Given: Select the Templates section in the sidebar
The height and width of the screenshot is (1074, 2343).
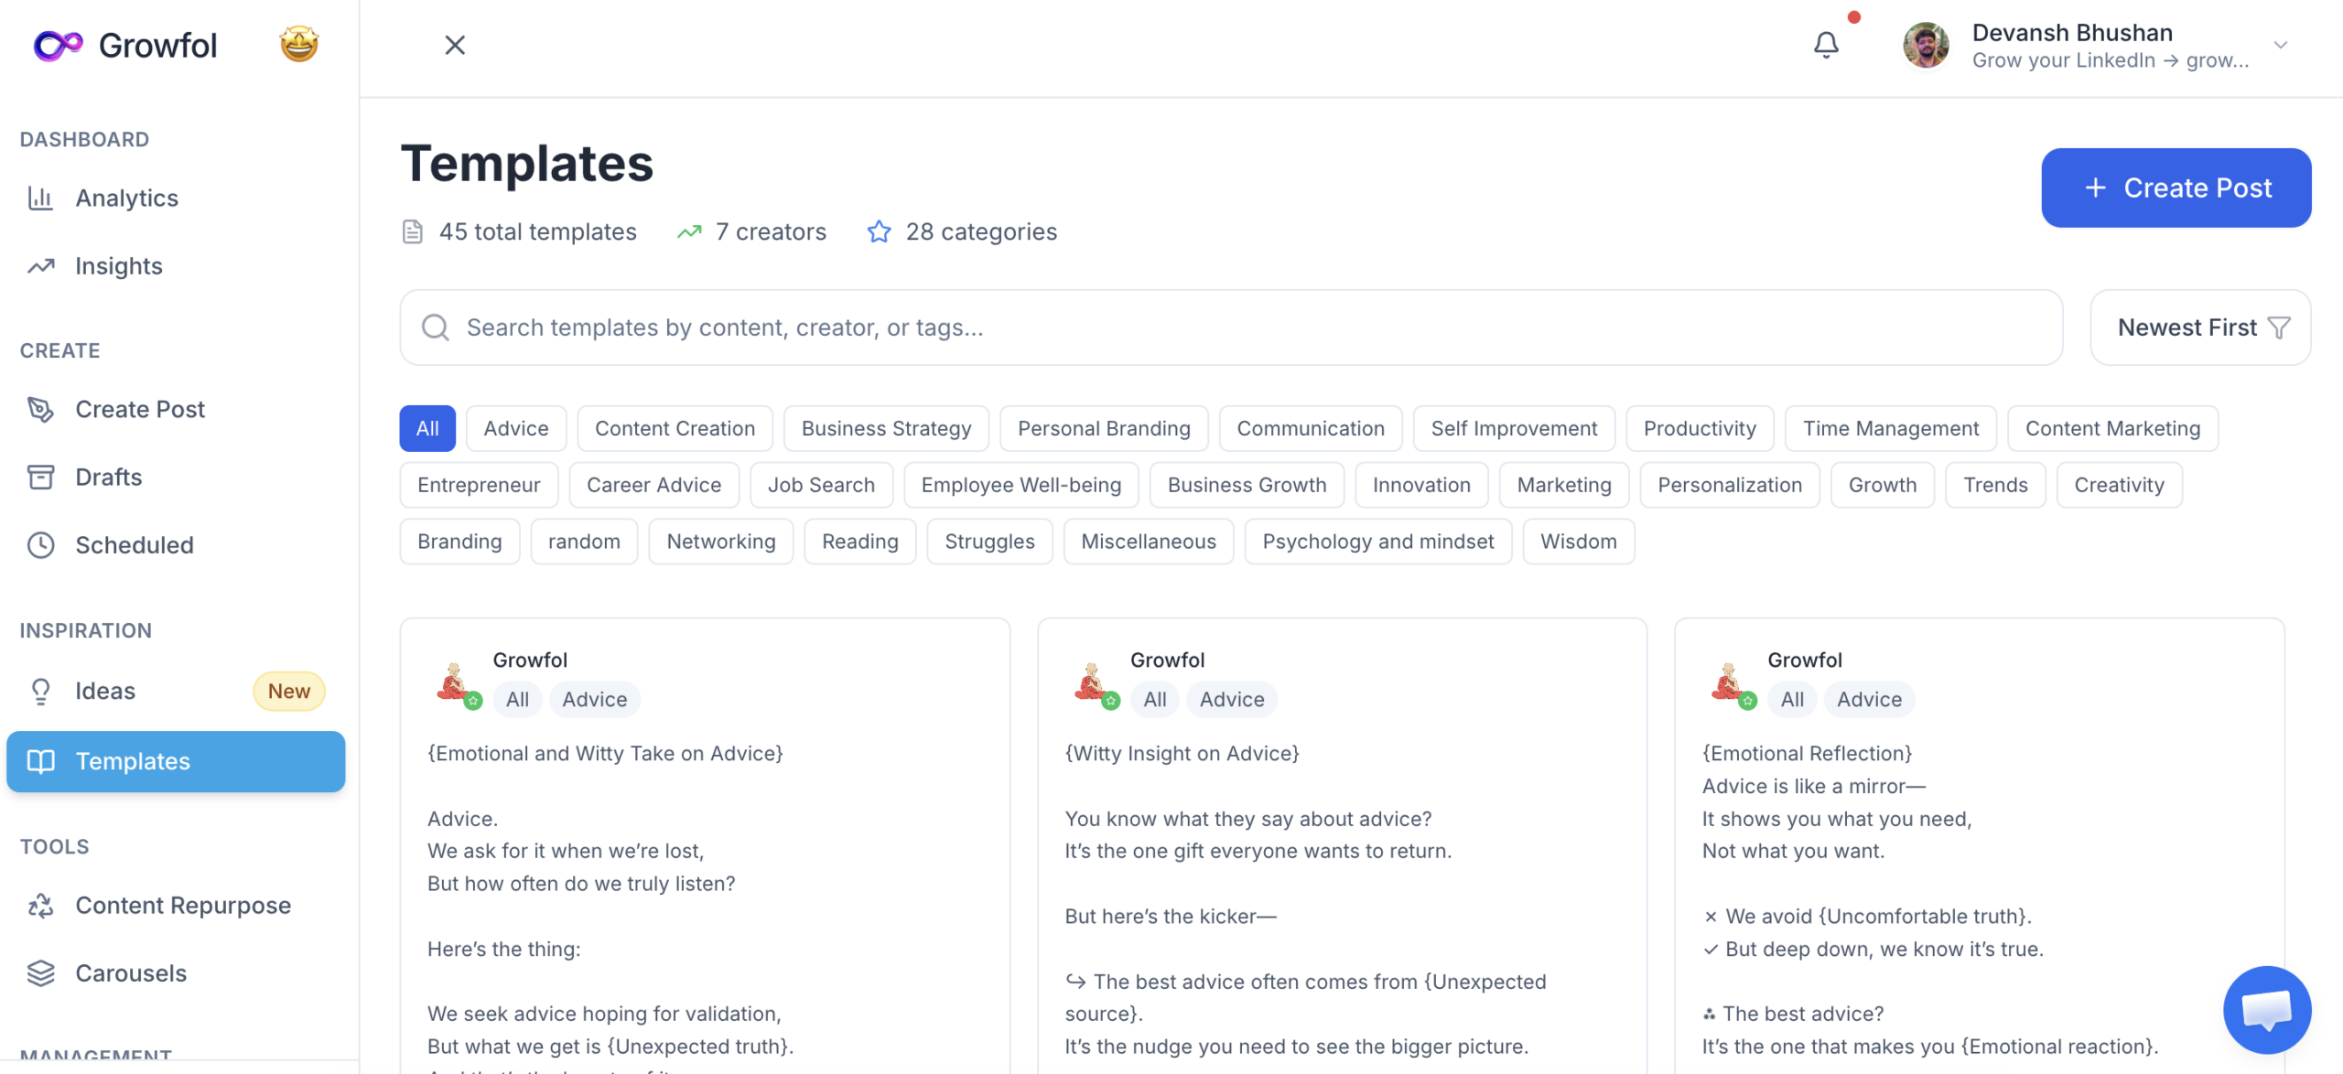Looking at the screenshot, I should tap(133, 761).
